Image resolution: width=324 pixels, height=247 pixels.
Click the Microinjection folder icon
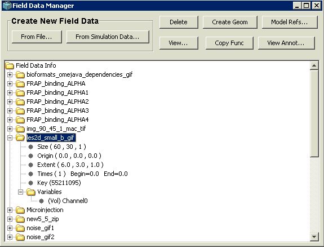point(20,210)
